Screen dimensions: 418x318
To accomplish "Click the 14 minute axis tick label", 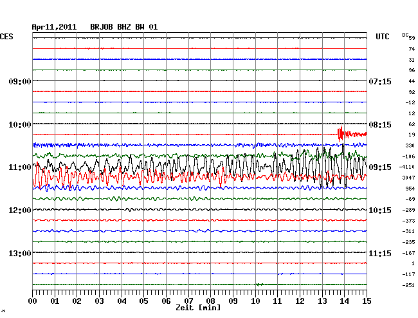I will point(345,301).
